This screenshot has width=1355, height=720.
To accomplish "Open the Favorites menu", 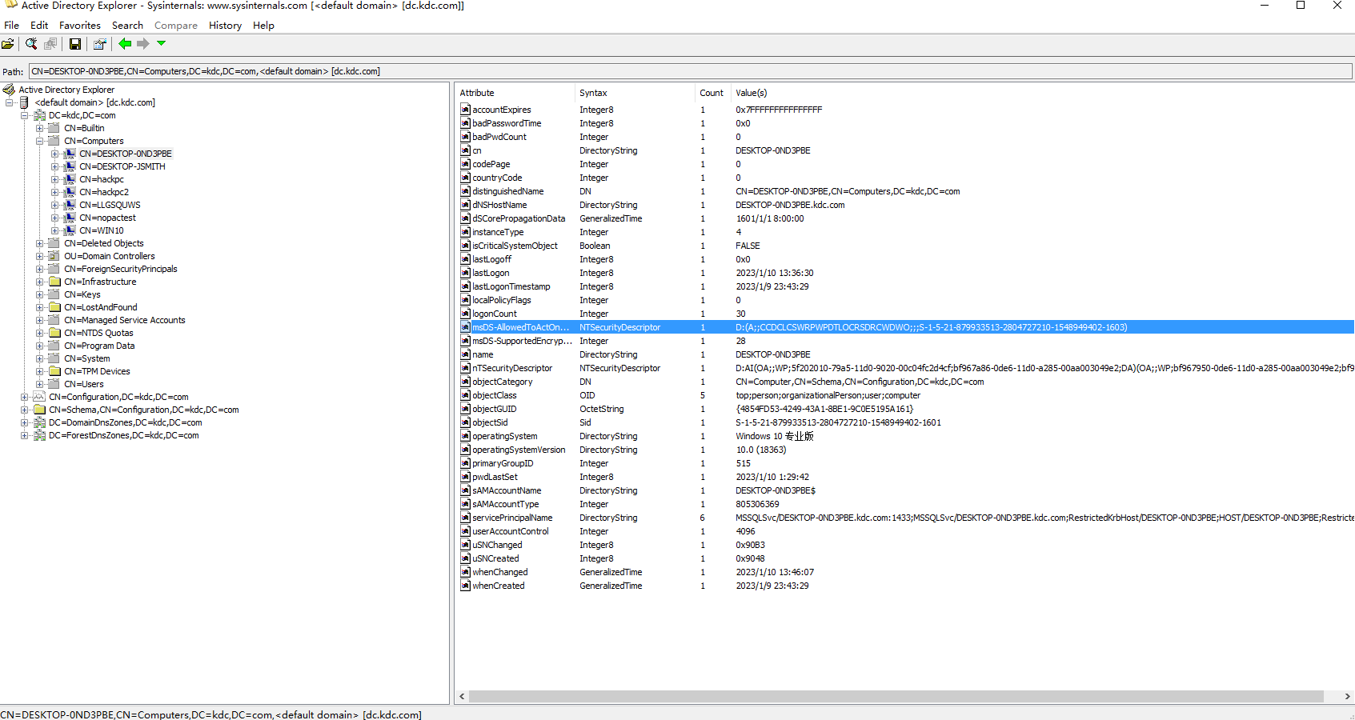I will 80,26.
